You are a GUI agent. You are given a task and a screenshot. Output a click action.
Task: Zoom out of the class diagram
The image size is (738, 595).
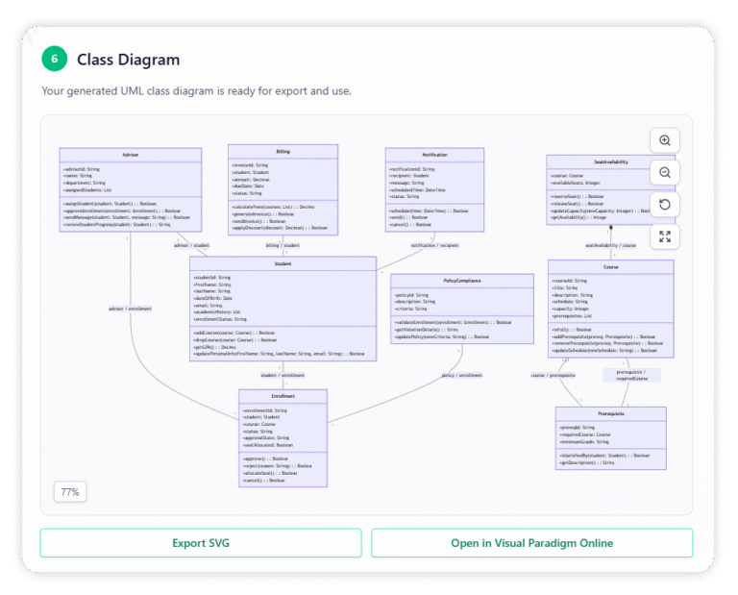tap(665, 172)
